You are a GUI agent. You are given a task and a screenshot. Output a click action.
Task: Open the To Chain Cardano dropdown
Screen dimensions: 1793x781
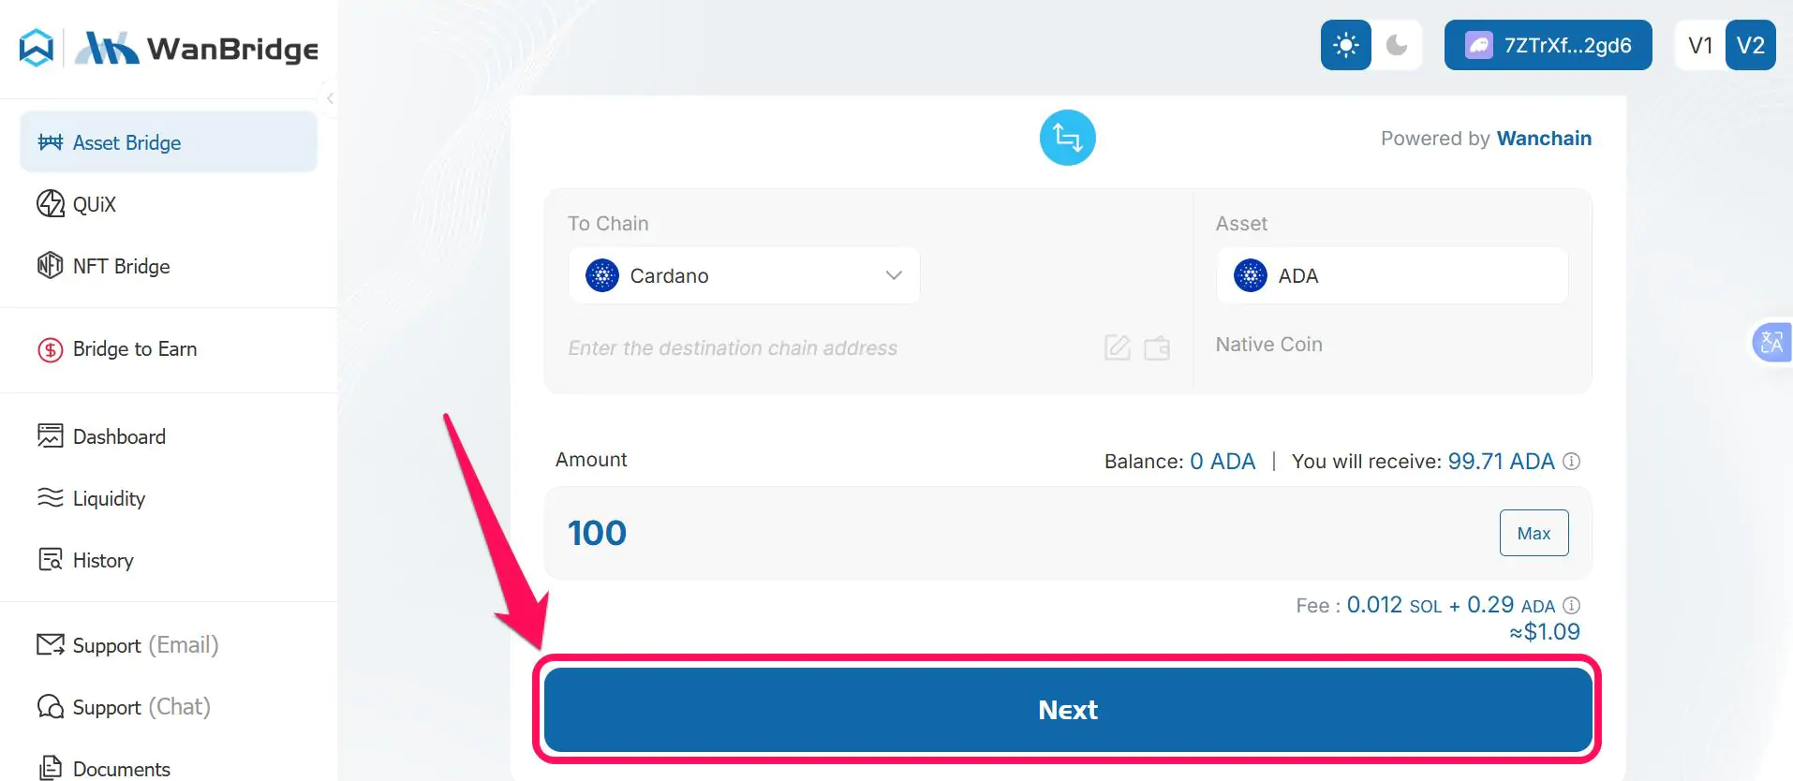tap(743, 275)
